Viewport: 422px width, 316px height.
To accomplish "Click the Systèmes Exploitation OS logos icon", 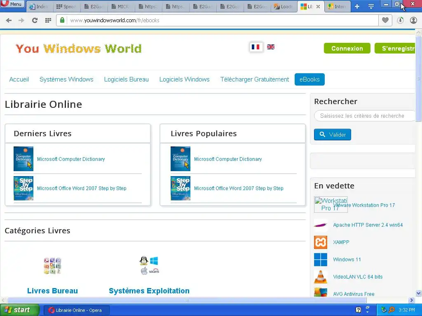I will point(149,265).
